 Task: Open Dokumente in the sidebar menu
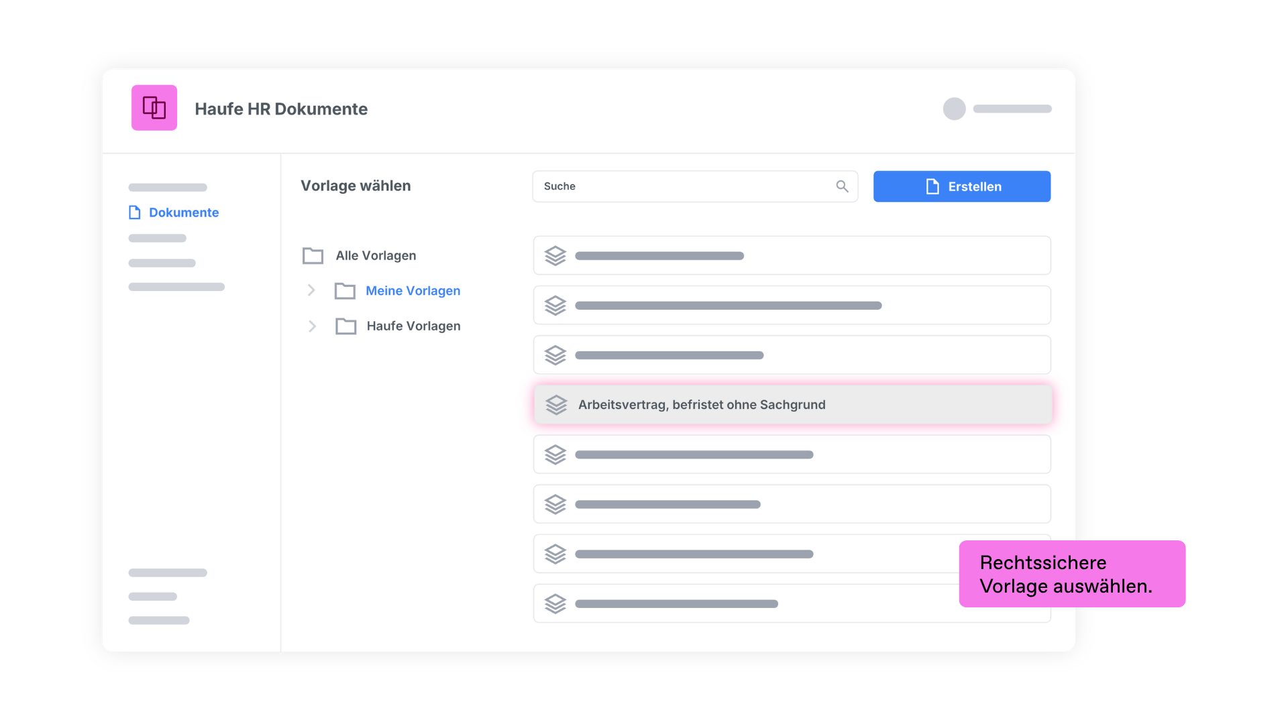coord(183,213)
